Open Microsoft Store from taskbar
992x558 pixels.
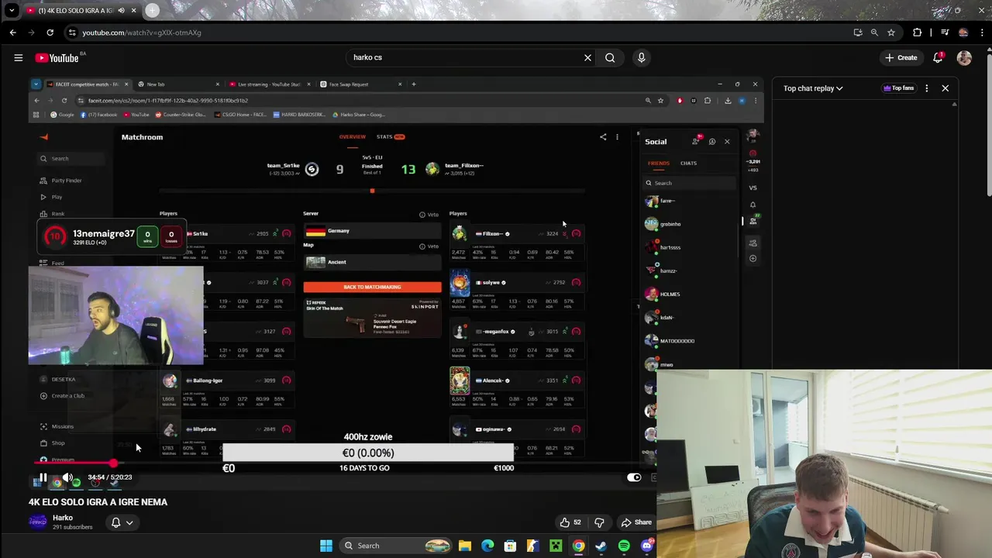click(510, 546)
